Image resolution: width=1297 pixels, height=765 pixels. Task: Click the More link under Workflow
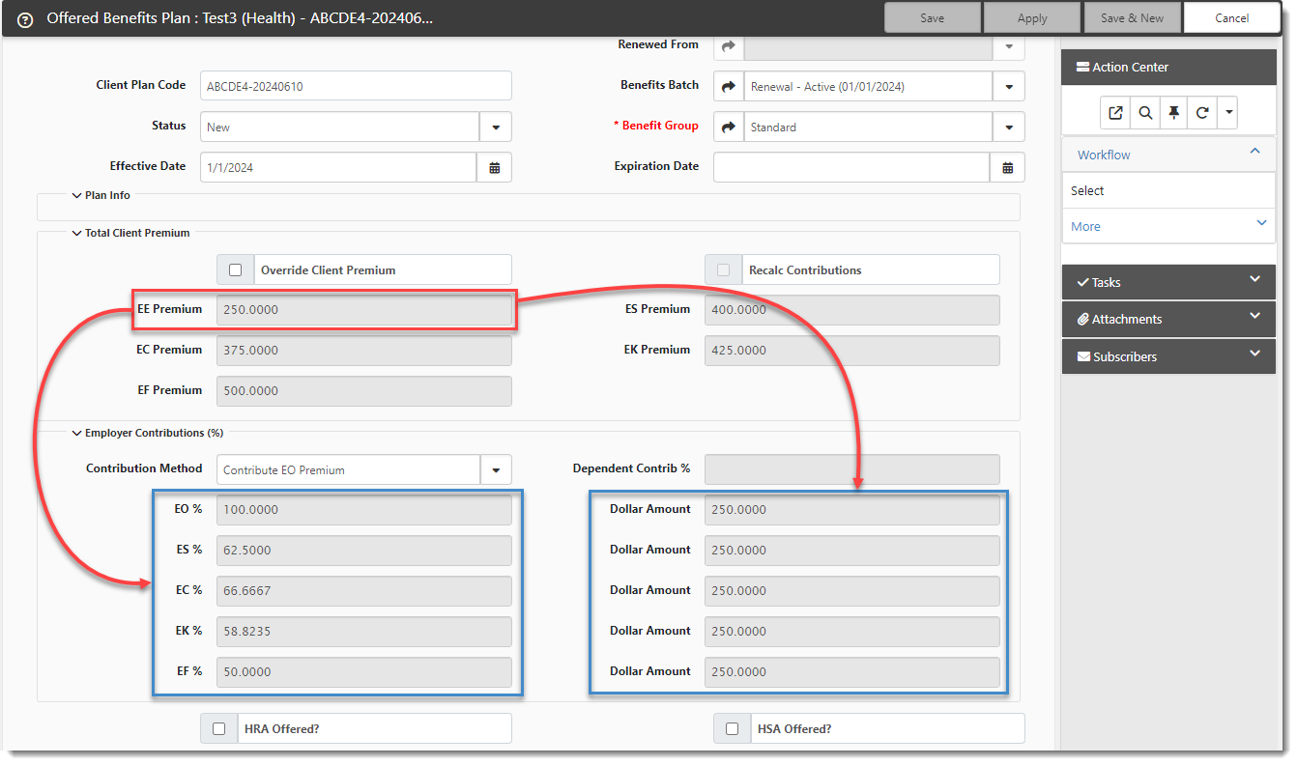(1085, 226)
